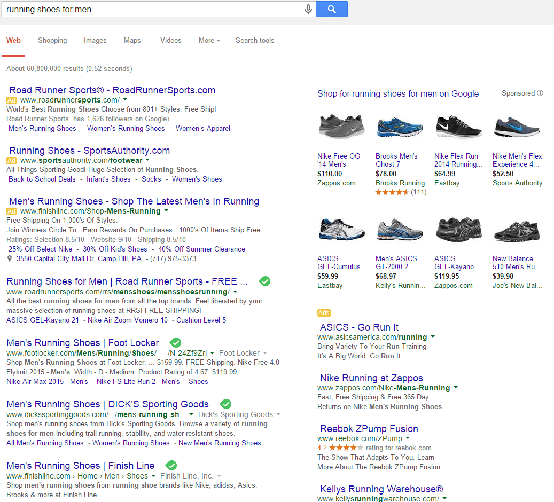Click 3550 Capital City Mall Dr address link
The height and width of the screenshot is (502, 554).
[x=79, y=259]
